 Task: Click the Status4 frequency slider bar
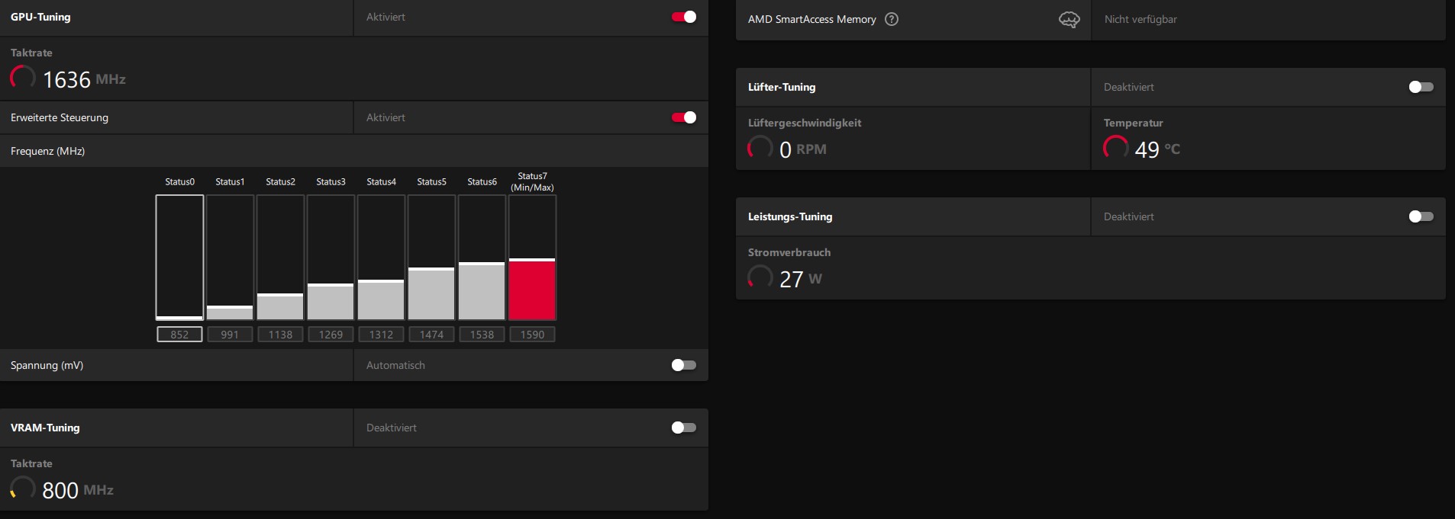click(381, 258)
